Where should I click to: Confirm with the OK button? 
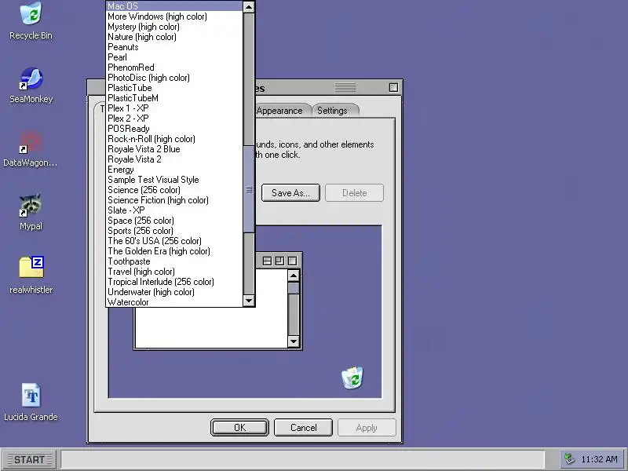[239, 427]
